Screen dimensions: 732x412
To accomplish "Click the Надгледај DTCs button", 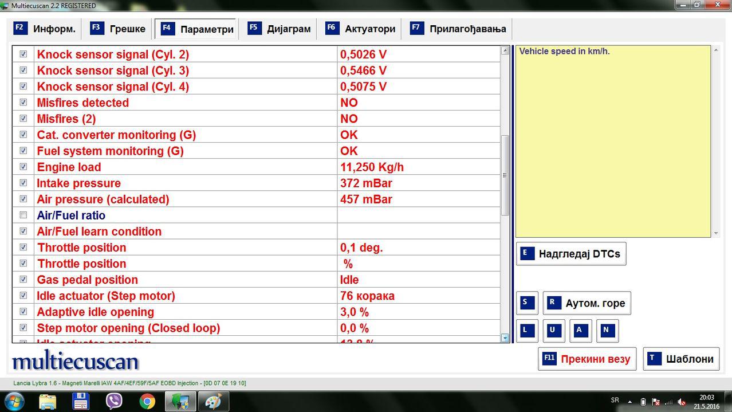I will coord(571,254).
